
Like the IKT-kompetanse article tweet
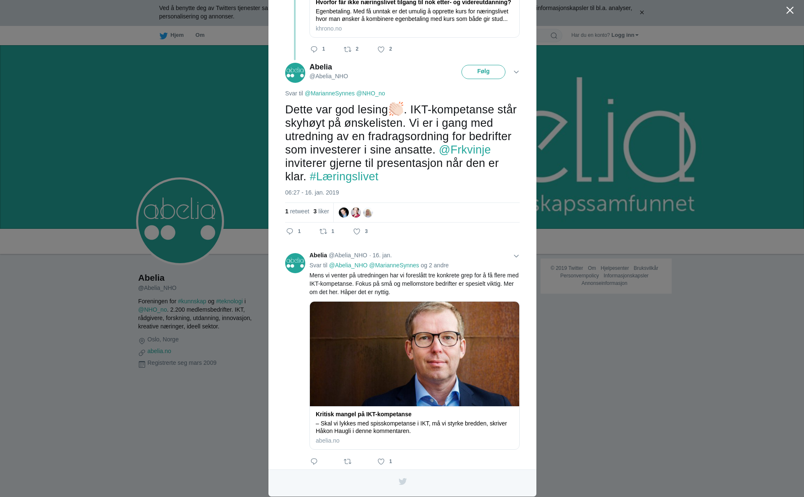coord(381,461)
